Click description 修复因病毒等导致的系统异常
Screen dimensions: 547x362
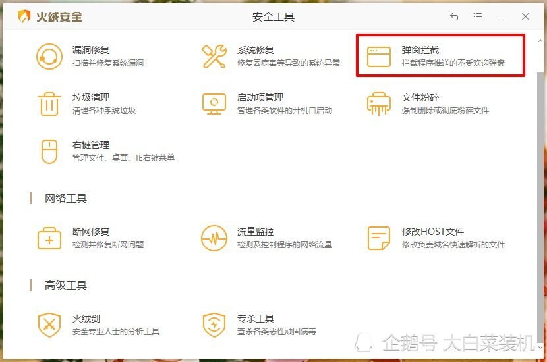289,63
